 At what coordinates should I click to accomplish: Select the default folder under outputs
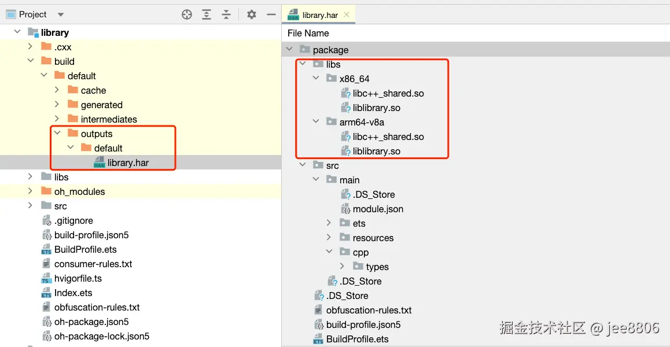tap(109, 148)
